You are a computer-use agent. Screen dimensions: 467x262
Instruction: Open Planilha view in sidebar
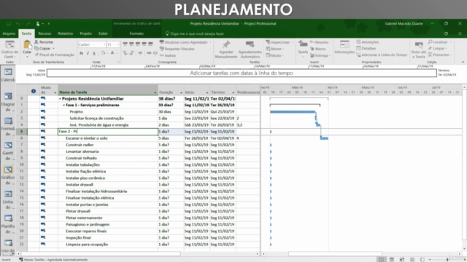pos(8,223)
